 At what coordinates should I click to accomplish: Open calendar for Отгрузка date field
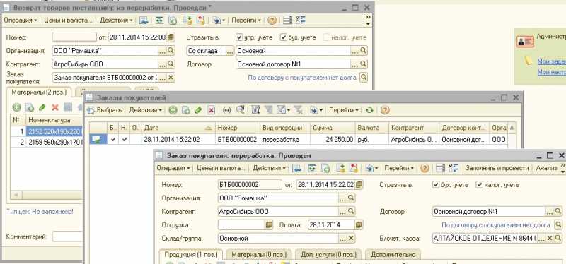pyautogui.click(x=268, y=224)
